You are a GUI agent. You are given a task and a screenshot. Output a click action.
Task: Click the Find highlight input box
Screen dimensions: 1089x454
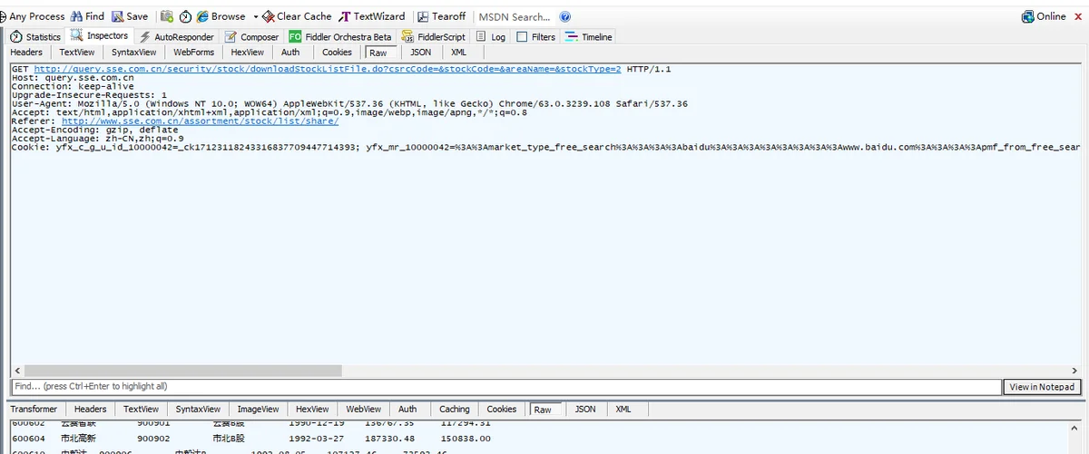click(506, 387)
